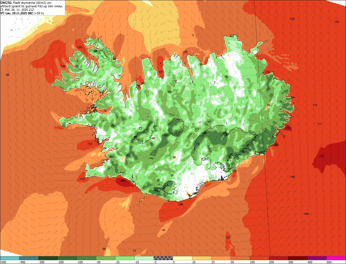Click the map value '209' off the south coast

181,204
